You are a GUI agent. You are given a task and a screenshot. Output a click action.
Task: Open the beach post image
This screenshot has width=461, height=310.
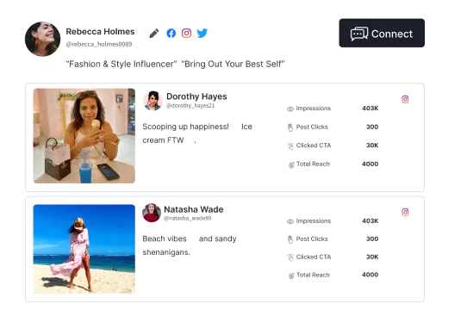pyautogui.click(x=84, y=249)
